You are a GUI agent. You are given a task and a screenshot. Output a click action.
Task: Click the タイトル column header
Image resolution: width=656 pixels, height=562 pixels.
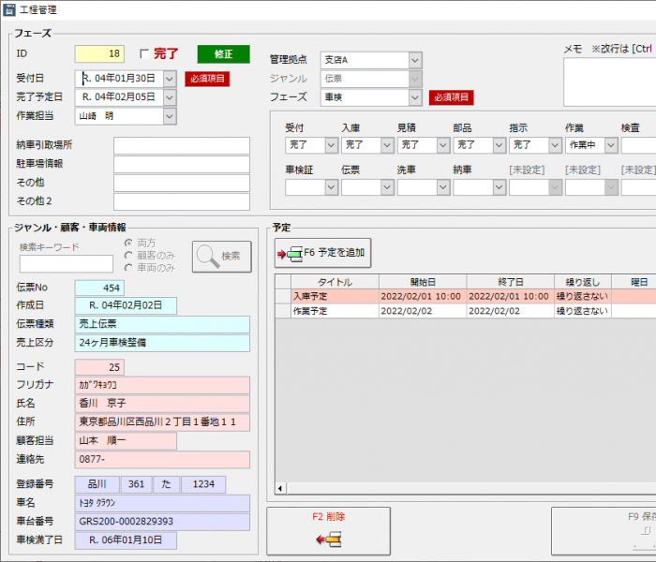[x=335, y=282]
